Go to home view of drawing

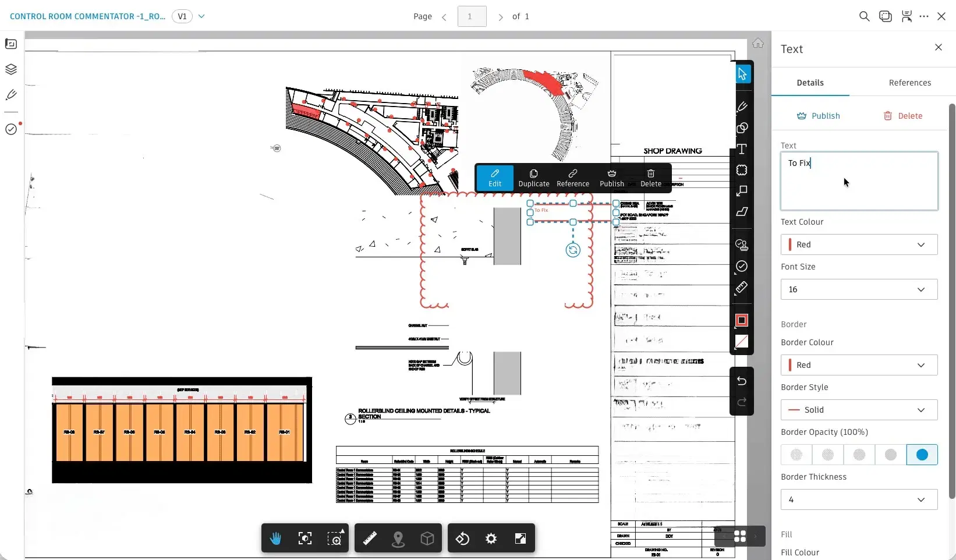[x=758, y=43]
